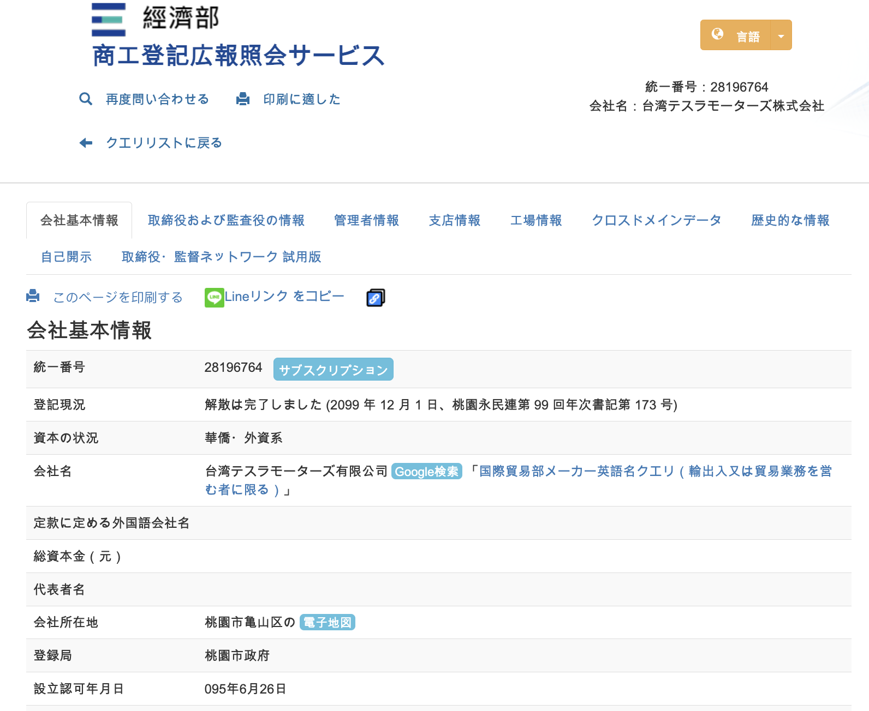The width and height of the screenshot is (869, 711).
Task: Open the 歴史的な情報 tab
Action: (790, 220)
